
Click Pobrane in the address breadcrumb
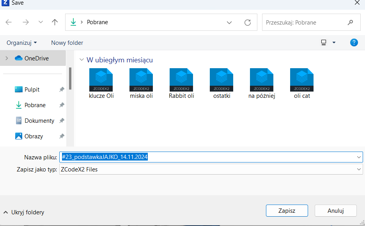[x=97, y=22]
